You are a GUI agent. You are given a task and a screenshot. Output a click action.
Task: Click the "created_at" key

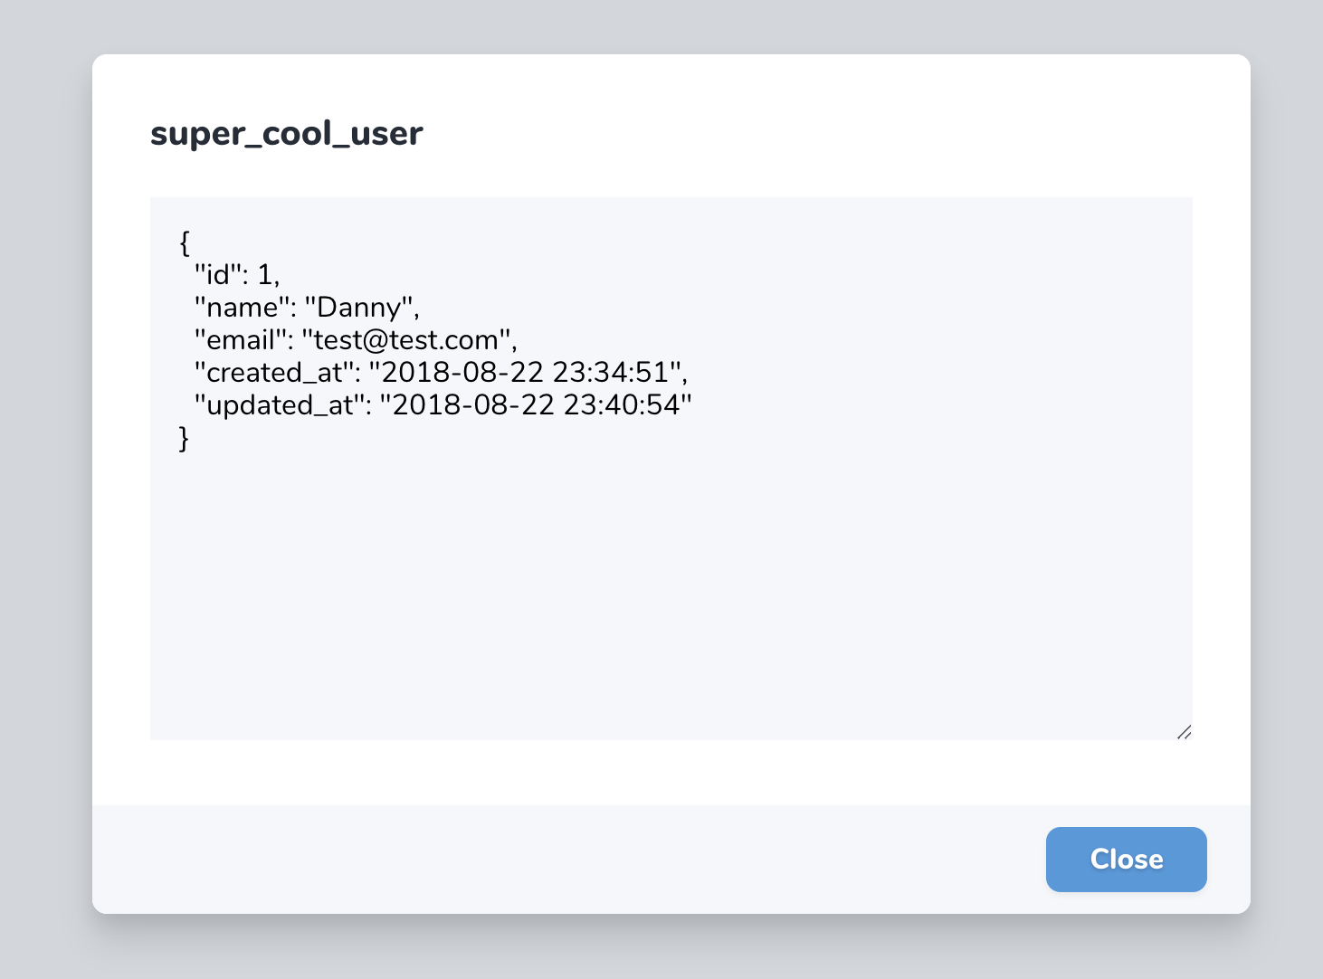274,373
